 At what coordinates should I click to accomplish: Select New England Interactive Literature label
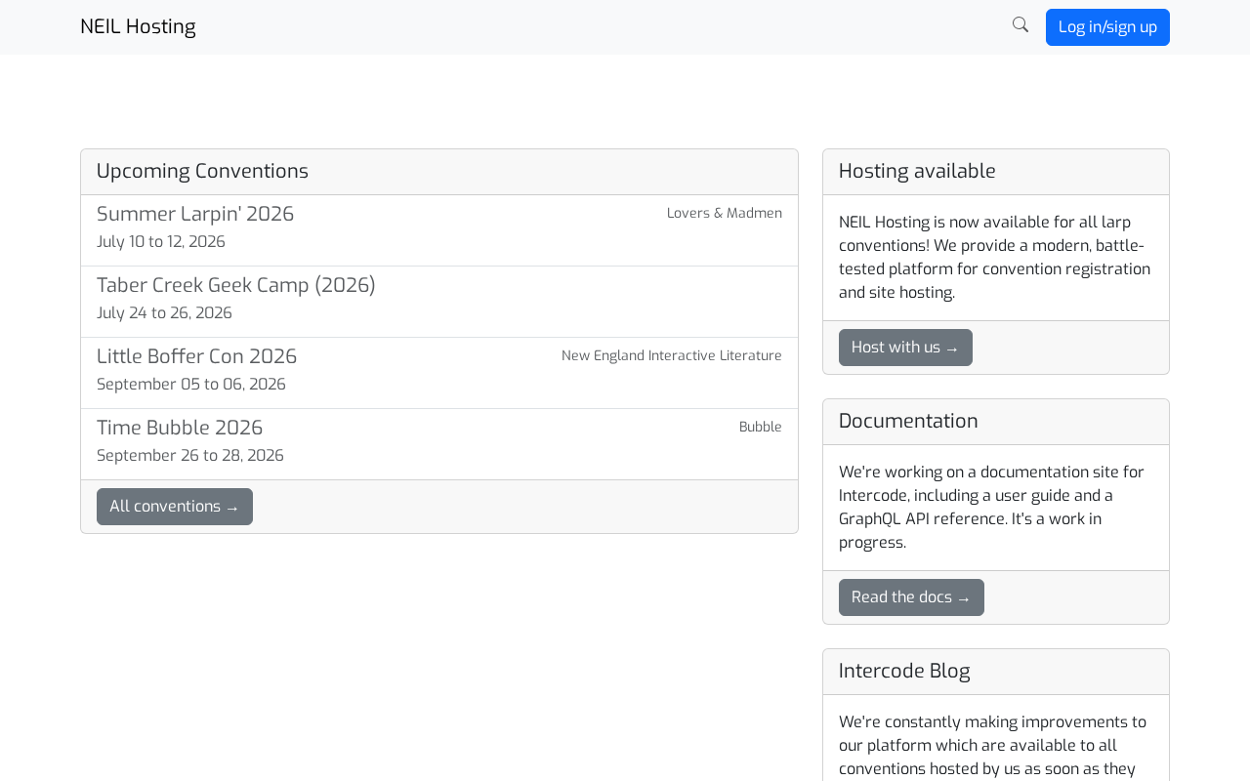point(672,355)
